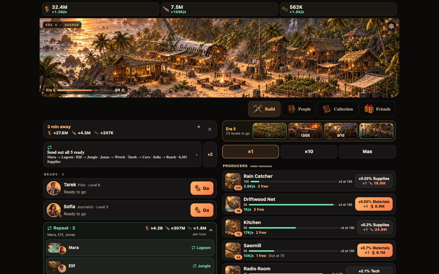Click the tech icon showing 562K

[285, 9]
